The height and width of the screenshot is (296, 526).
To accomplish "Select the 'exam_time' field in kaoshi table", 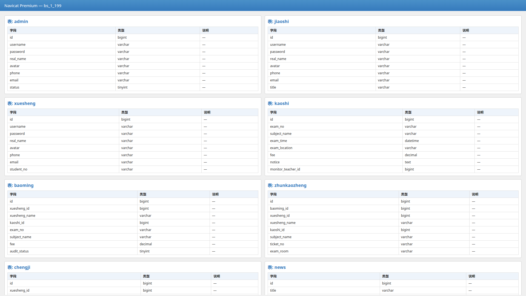I will pos(279,141).
